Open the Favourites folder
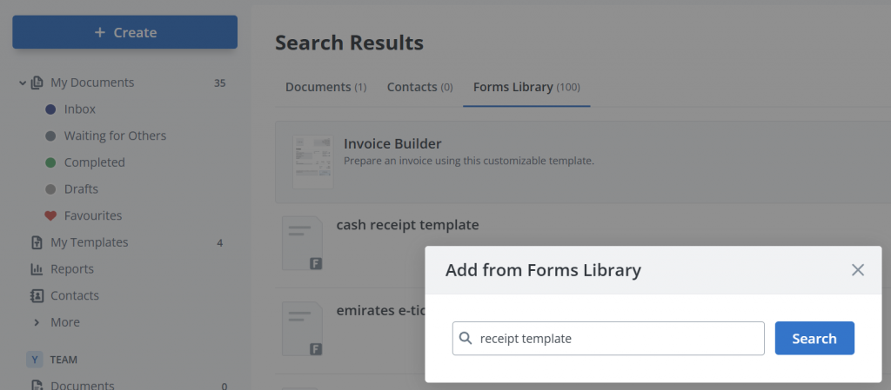Image resolution: width=891 pixels, height=390 pixels. coord(92,215)
